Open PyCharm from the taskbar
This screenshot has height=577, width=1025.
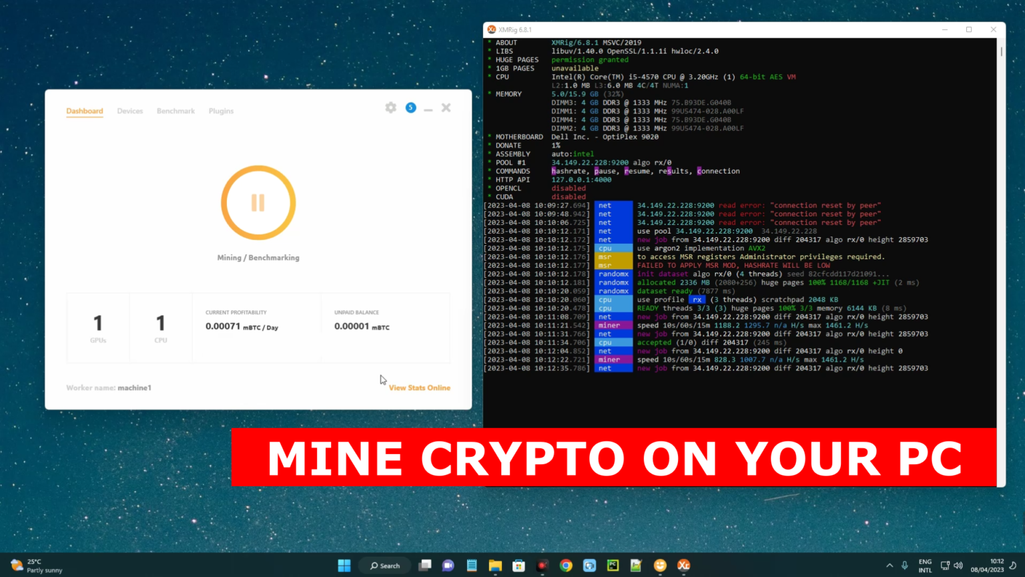coord(613,565)
